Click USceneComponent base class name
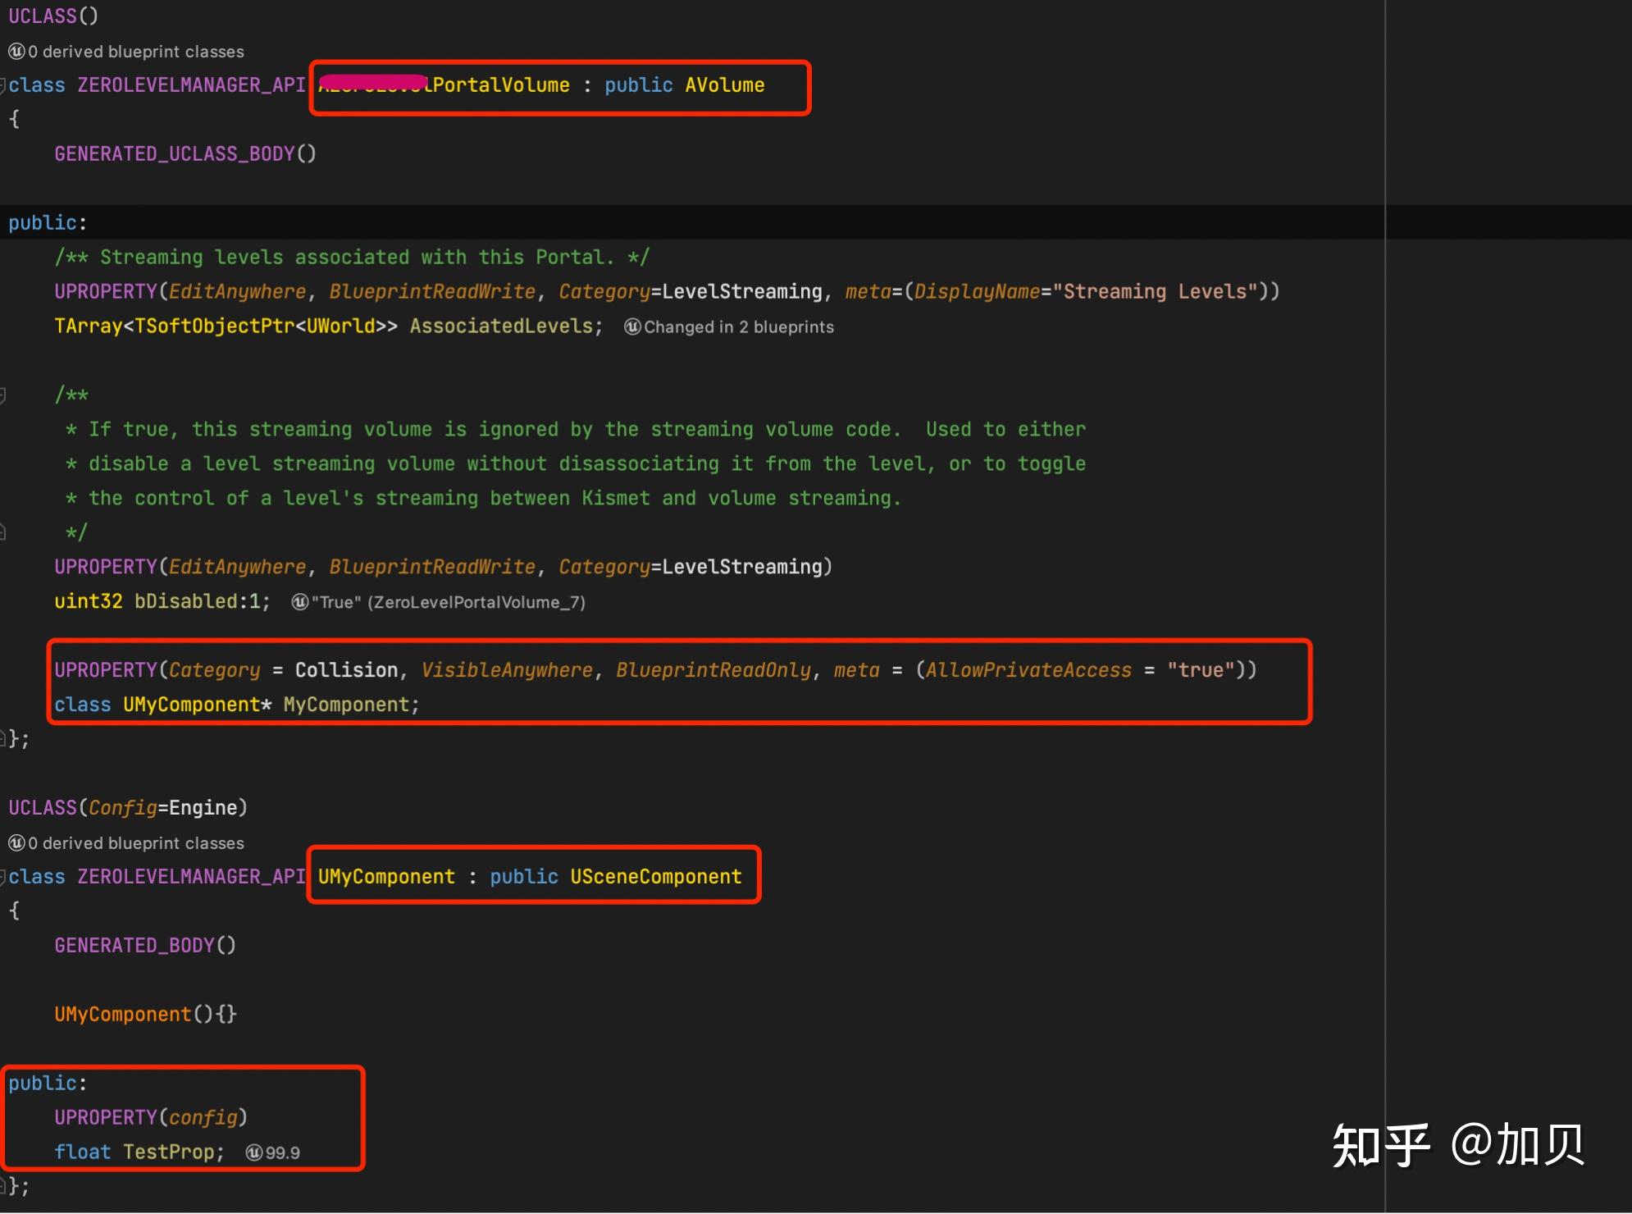 655,877
